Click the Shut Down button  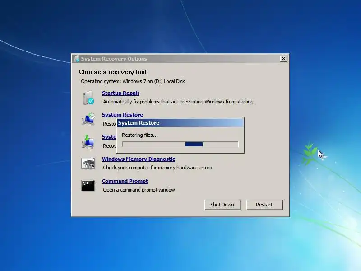(222, 205)
